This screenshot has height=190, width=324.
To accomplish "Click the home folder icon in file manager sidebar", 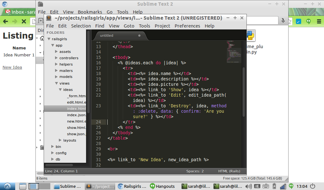I will pyautogui.click(x=42, y=38).
